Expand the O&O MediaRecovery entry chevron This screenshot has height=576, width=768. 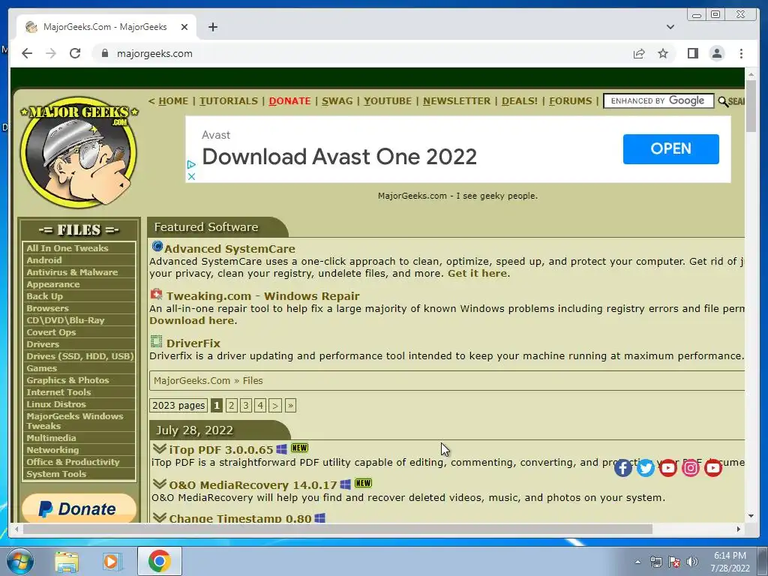[x=159, y=484]
